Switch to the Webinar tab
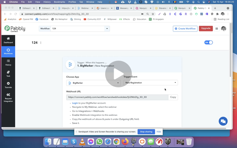Viewport: 237px width, 148px height. tap(85, 8)
